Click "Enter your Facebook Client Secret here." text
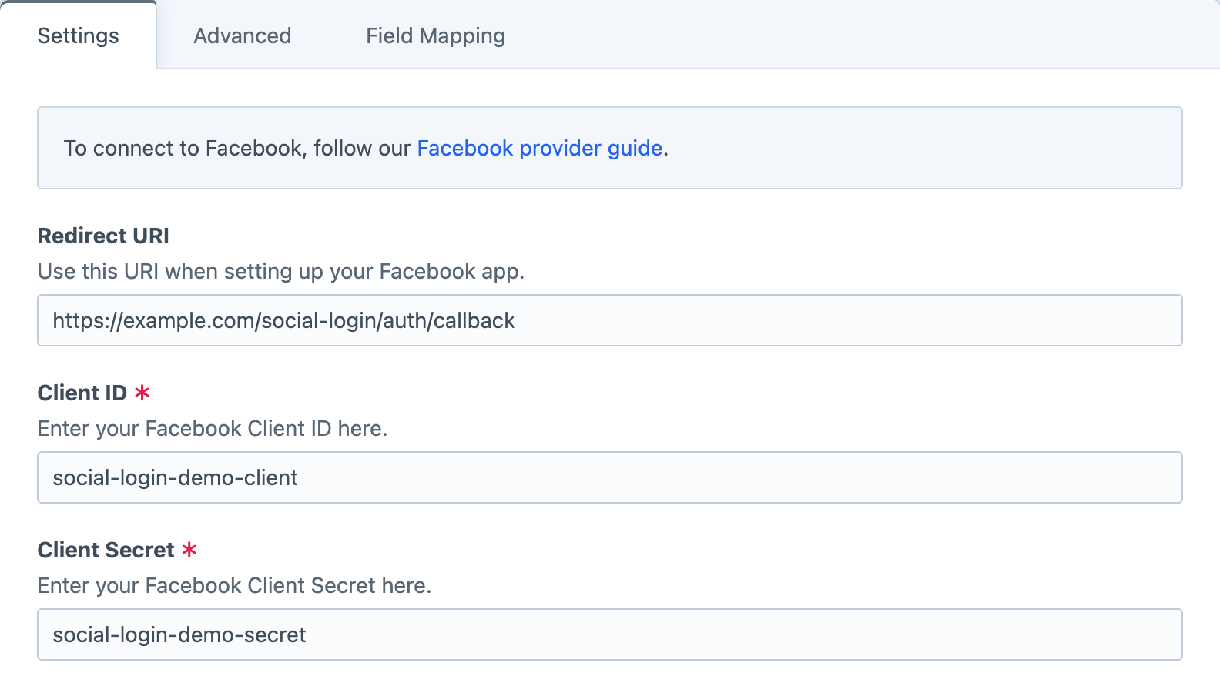 234,585
